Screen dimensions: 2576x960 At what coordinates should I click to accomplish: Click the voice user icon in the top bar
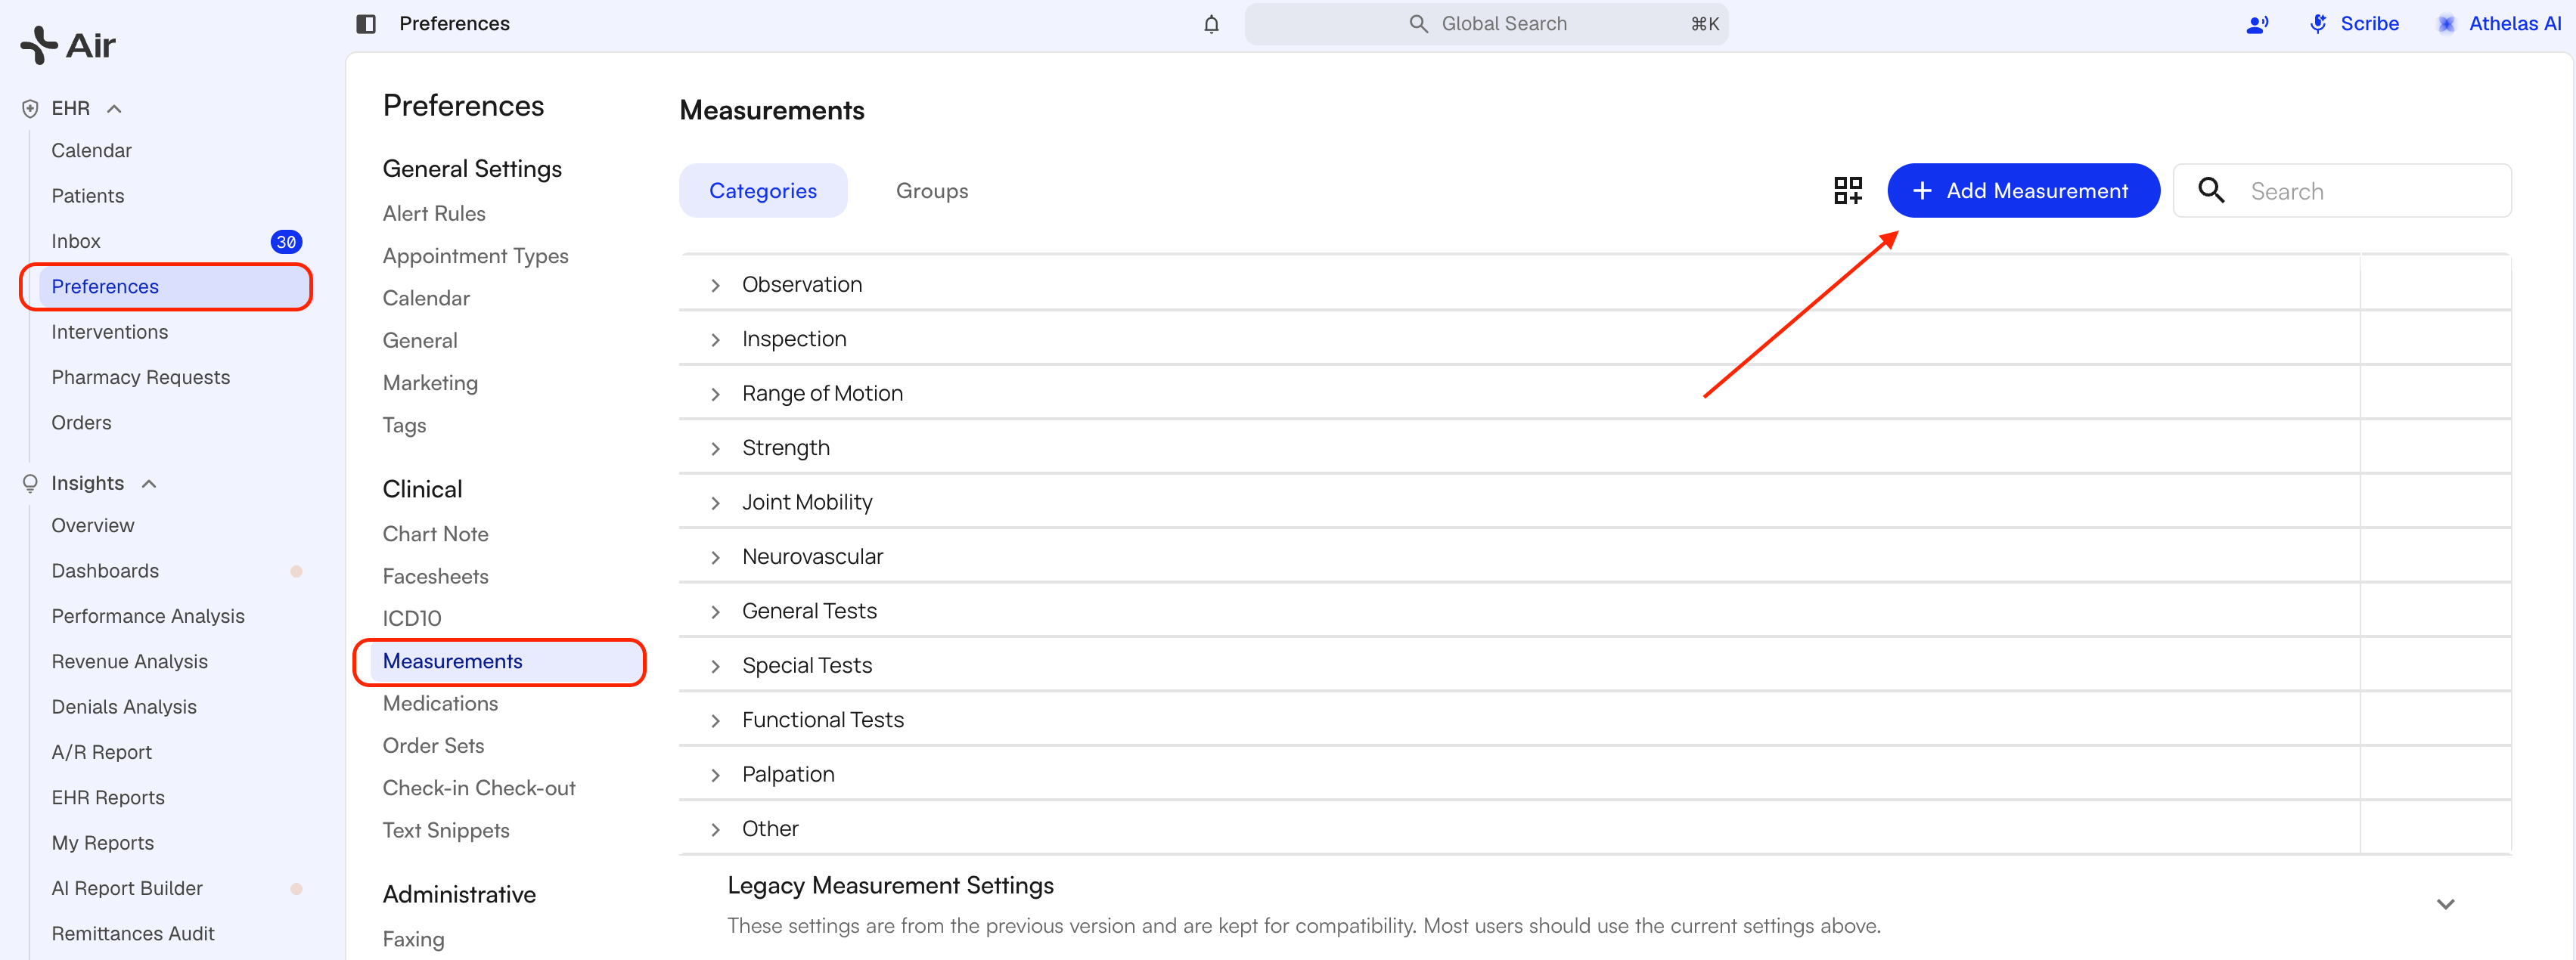(2256, 24)
